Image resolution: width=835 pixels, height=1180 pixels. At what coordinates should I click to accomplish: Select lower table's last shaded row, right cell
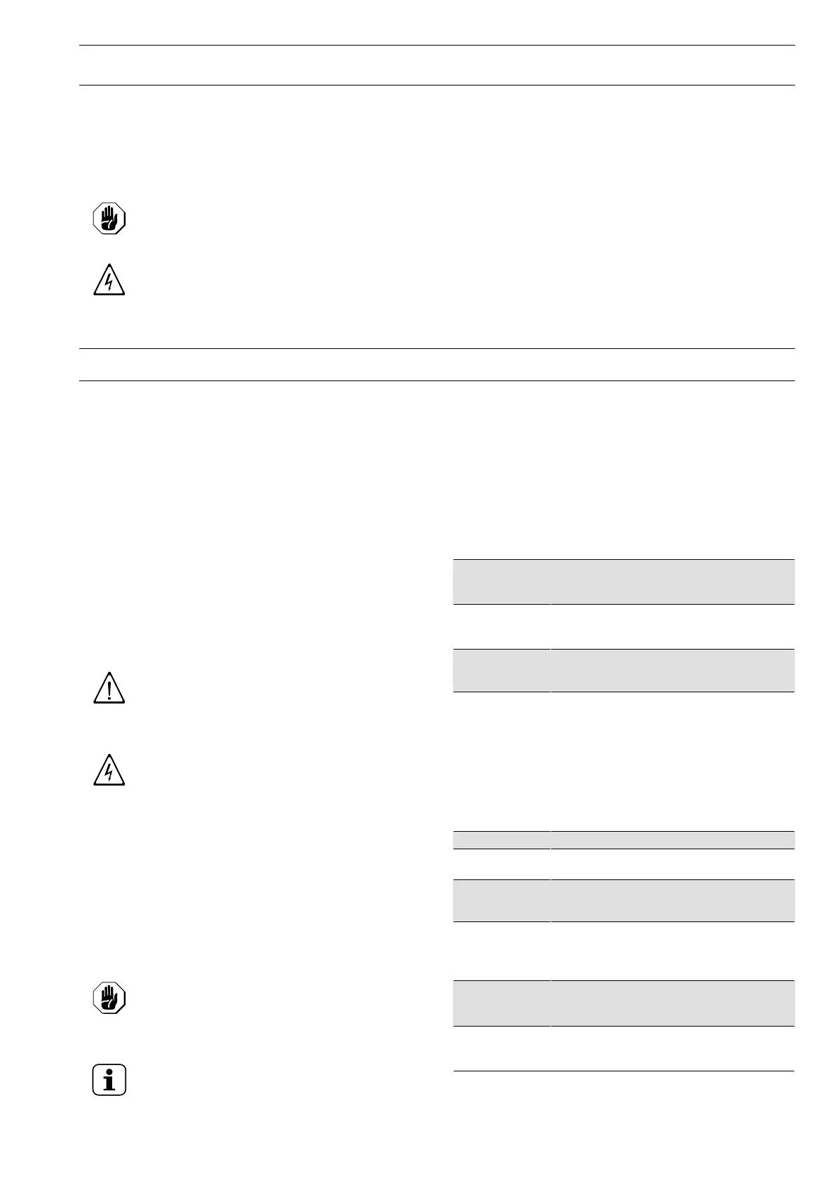coord(672,1003)
